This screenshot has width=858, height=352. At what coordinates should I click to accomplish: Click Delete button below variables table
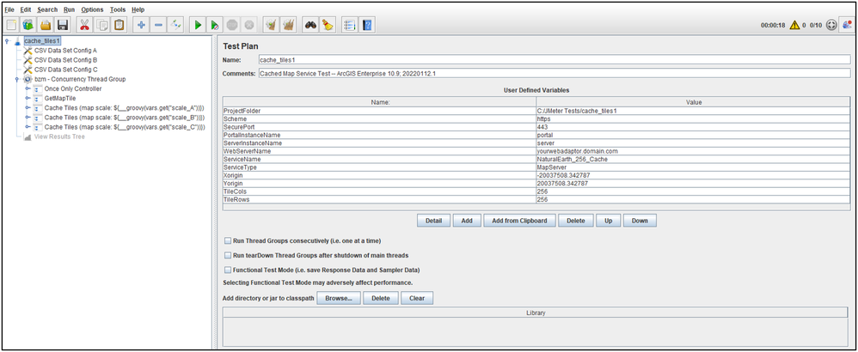point(576,221)
